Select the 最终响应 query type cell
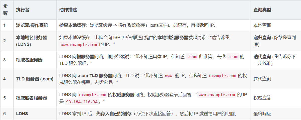The image size is (301, 120). [x=262, y=114]
